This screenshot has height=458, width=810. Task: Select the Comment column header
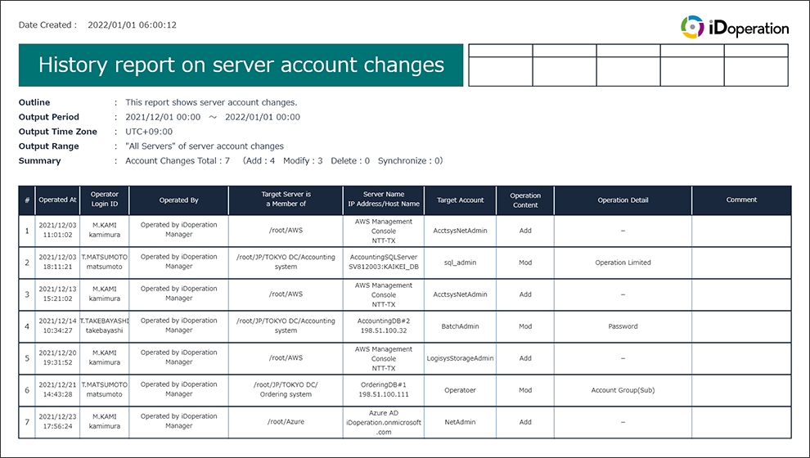(741, 200)
